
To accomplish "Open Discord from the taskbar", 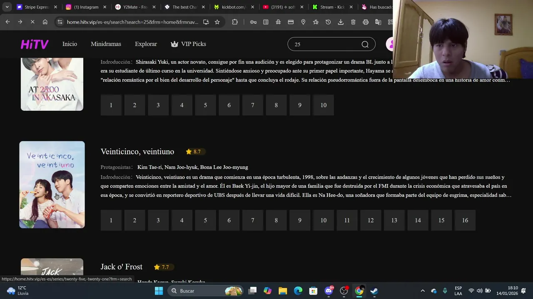I will 329,291.
